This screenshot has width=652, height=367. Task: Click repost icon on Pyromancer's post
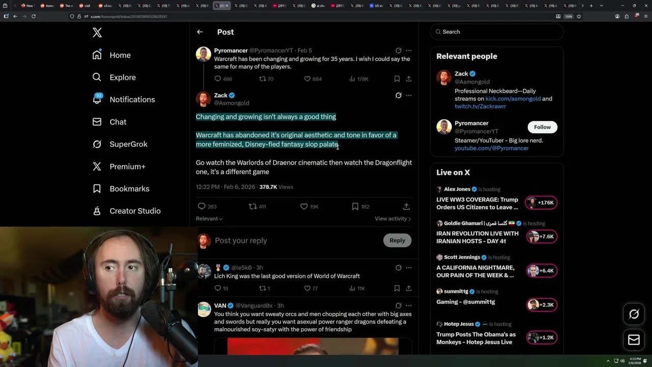[x=262, y=79]
